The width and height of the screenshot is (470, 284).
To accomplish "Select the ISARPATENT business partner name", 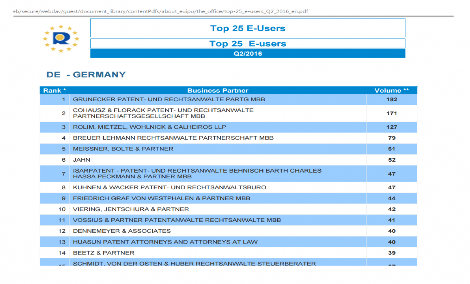I will 197,173.
